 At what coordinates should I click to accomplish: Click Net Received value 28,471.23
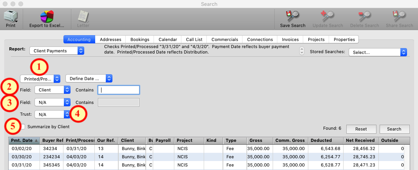365,165
